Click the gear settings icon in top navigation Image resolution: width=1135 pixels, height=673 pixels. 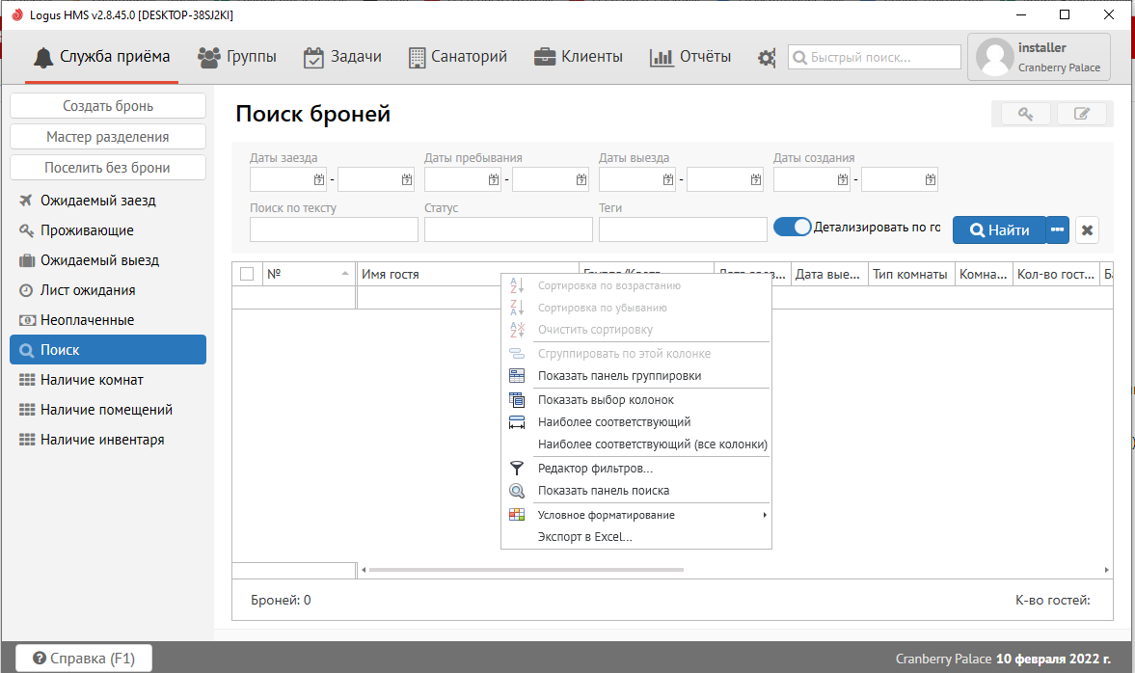click(x=767, y=57)
